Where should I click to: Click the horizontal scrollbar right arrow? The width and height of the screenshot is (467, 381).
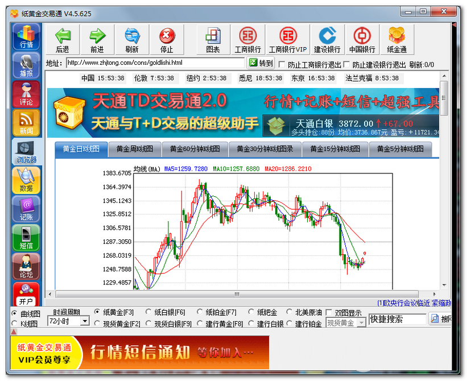click(x=434, y=294)
